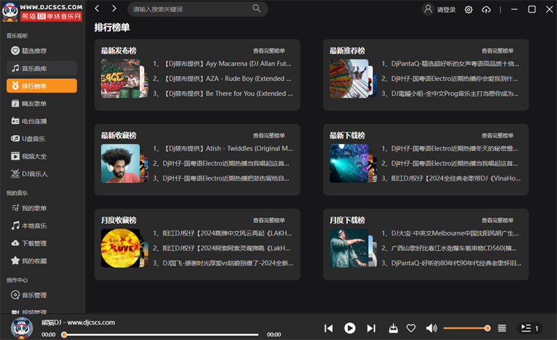Open 音乐管理 in the sidebar

coord(42,295)
